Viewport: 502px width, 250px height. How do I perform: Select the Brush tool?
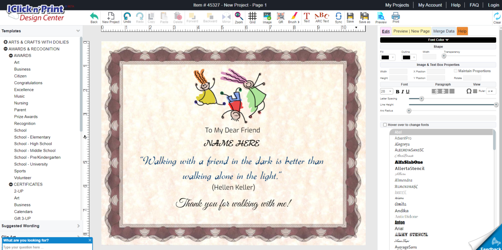tap(292, 17)
